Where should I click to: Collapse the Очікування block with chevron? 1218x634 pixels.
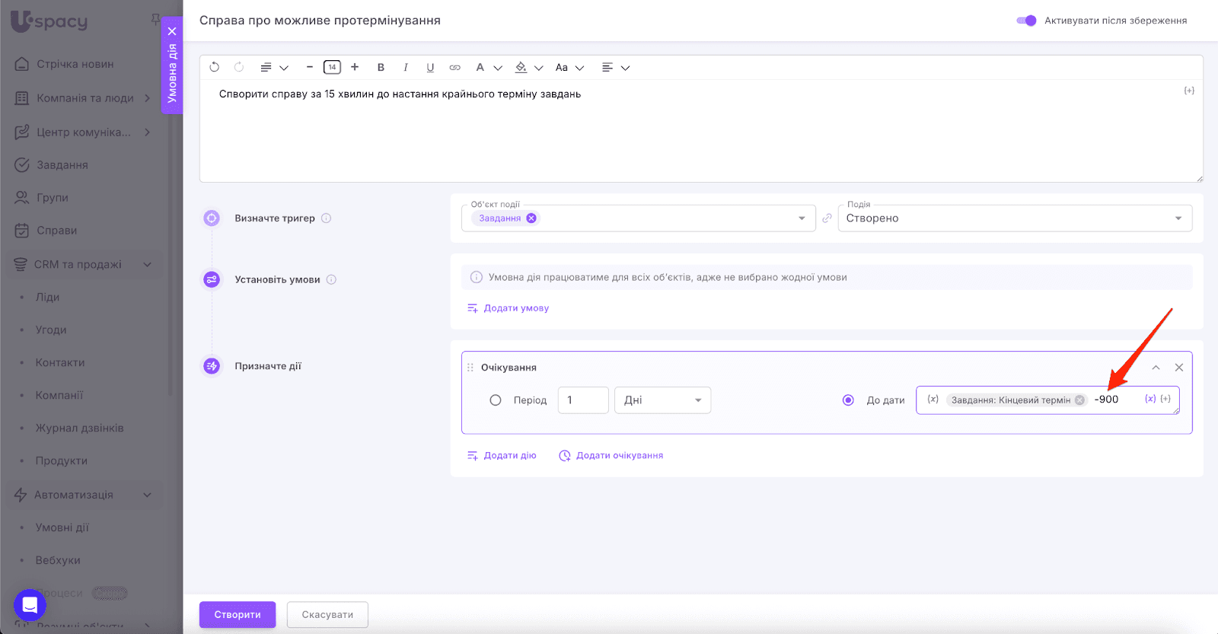1156,368
